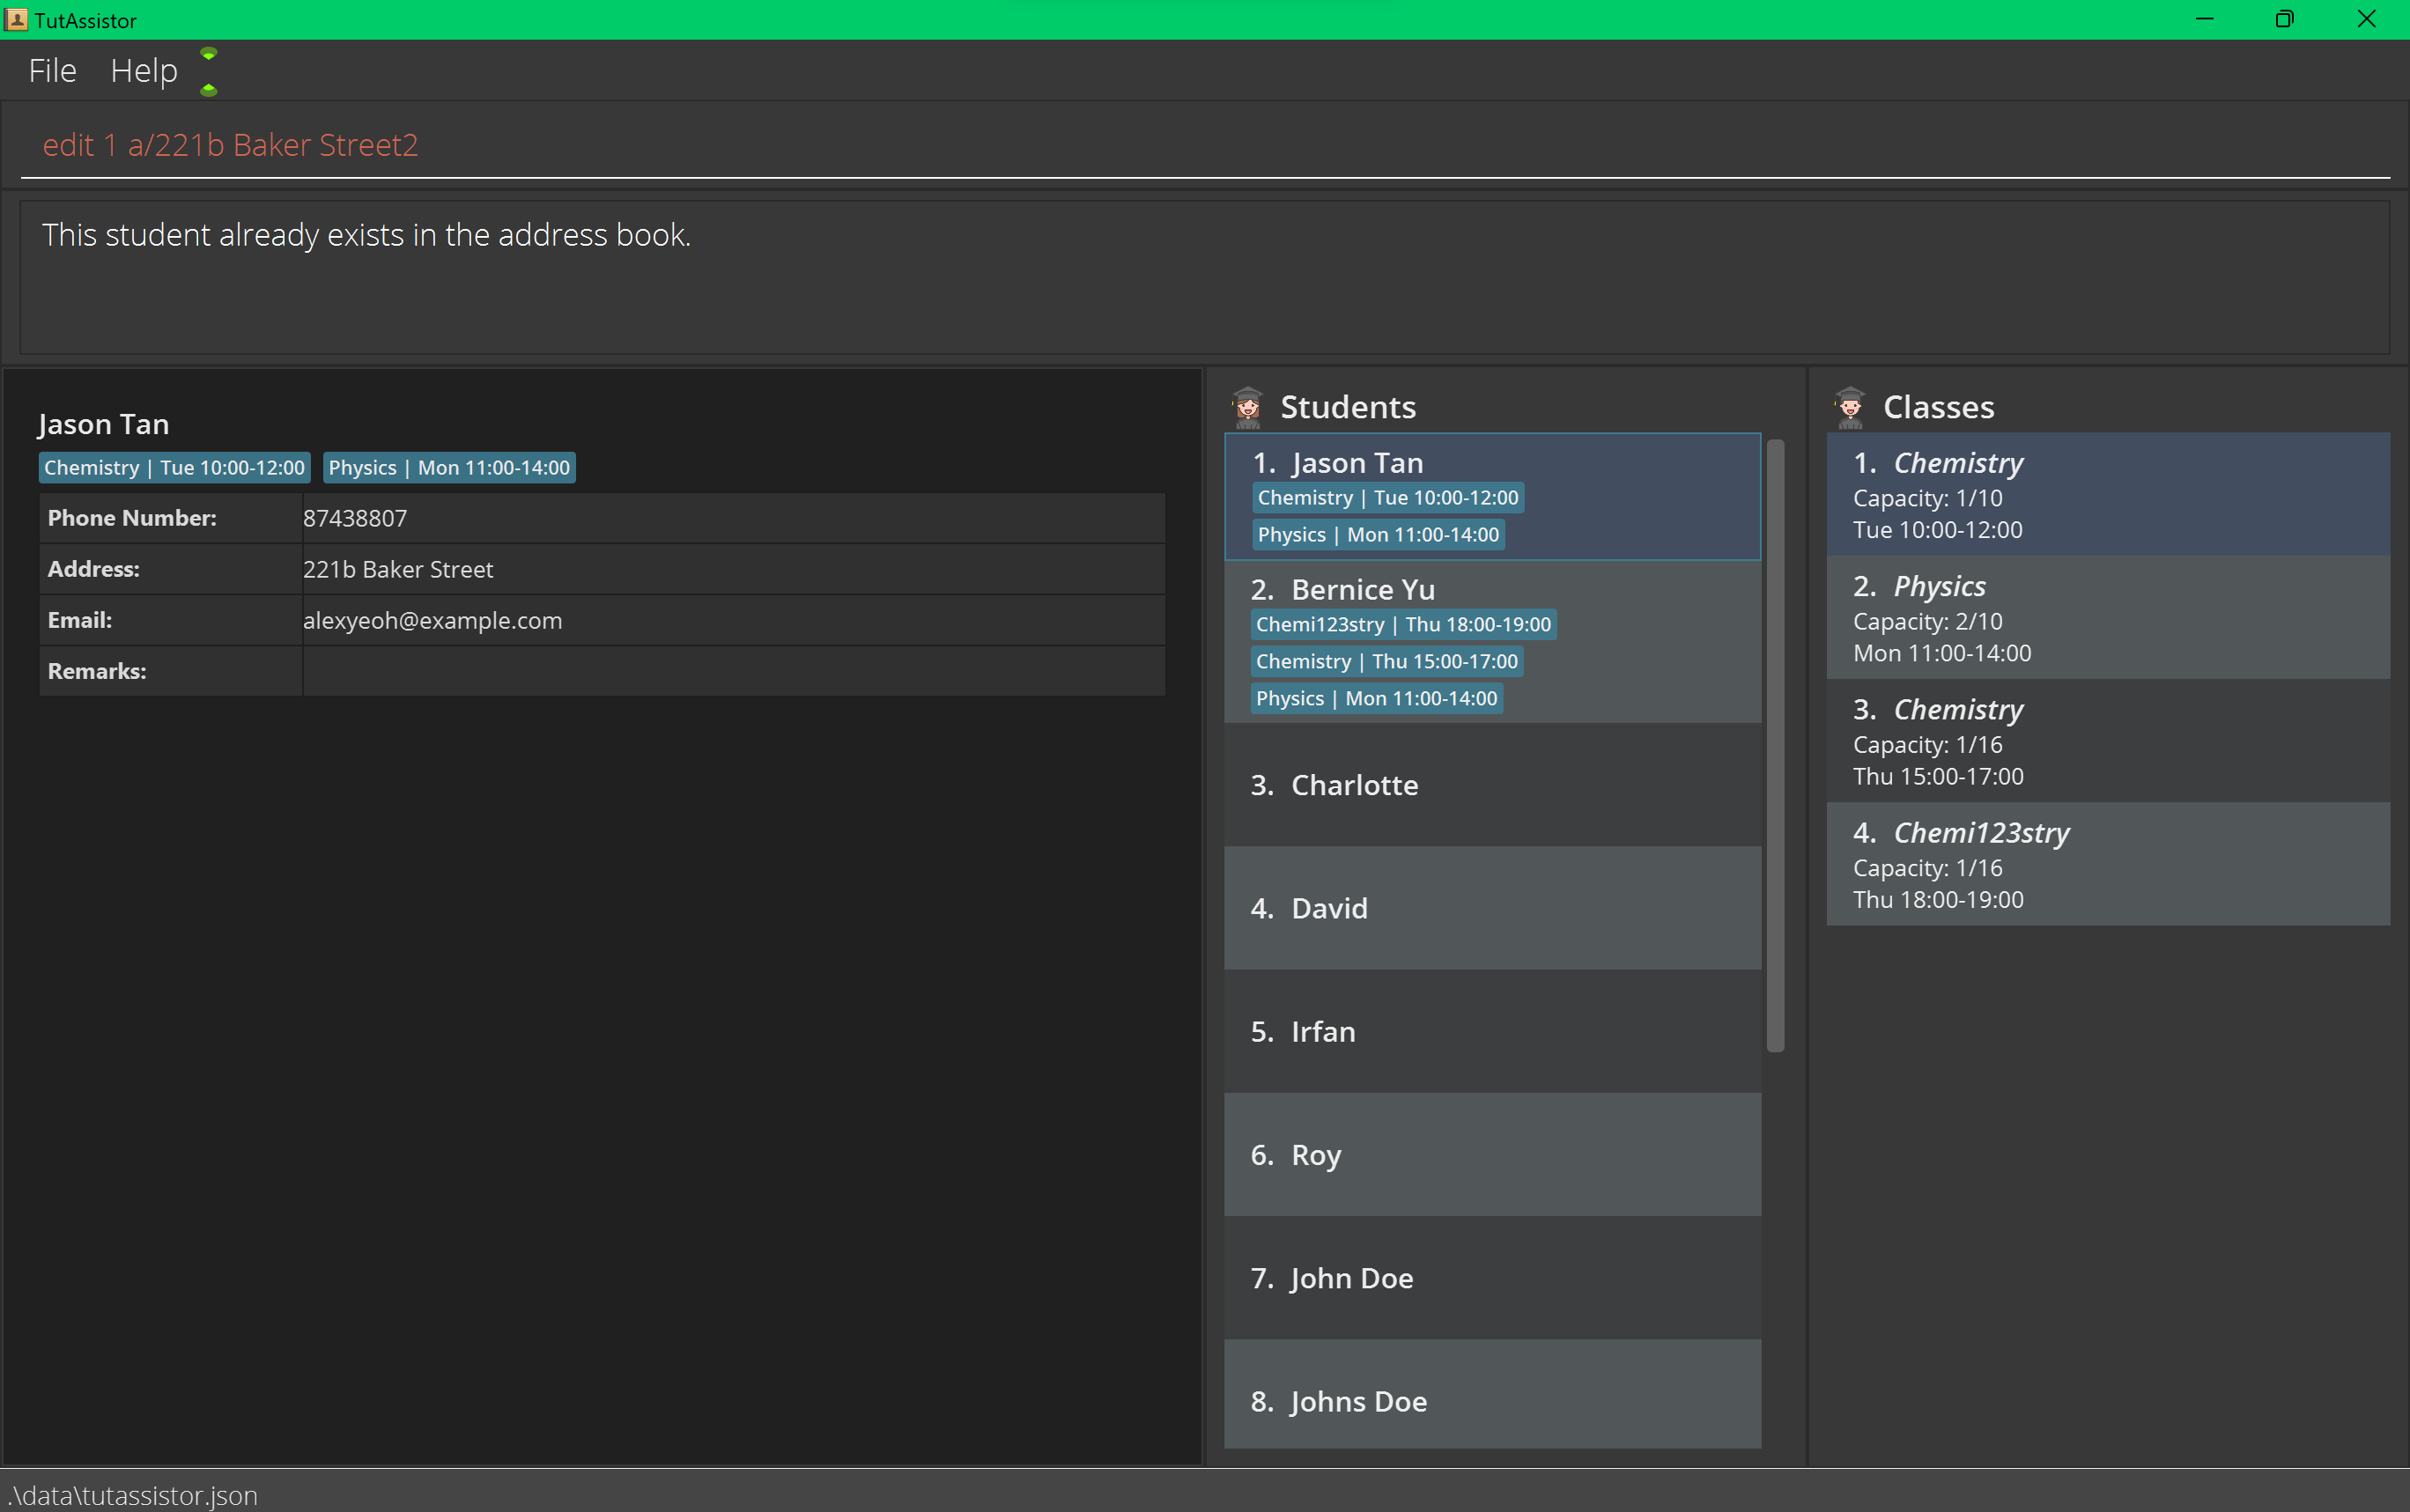Open the File menu
Image resolution: width=2410 pixels, height=1512 pixels.
[x=52, y=71]
